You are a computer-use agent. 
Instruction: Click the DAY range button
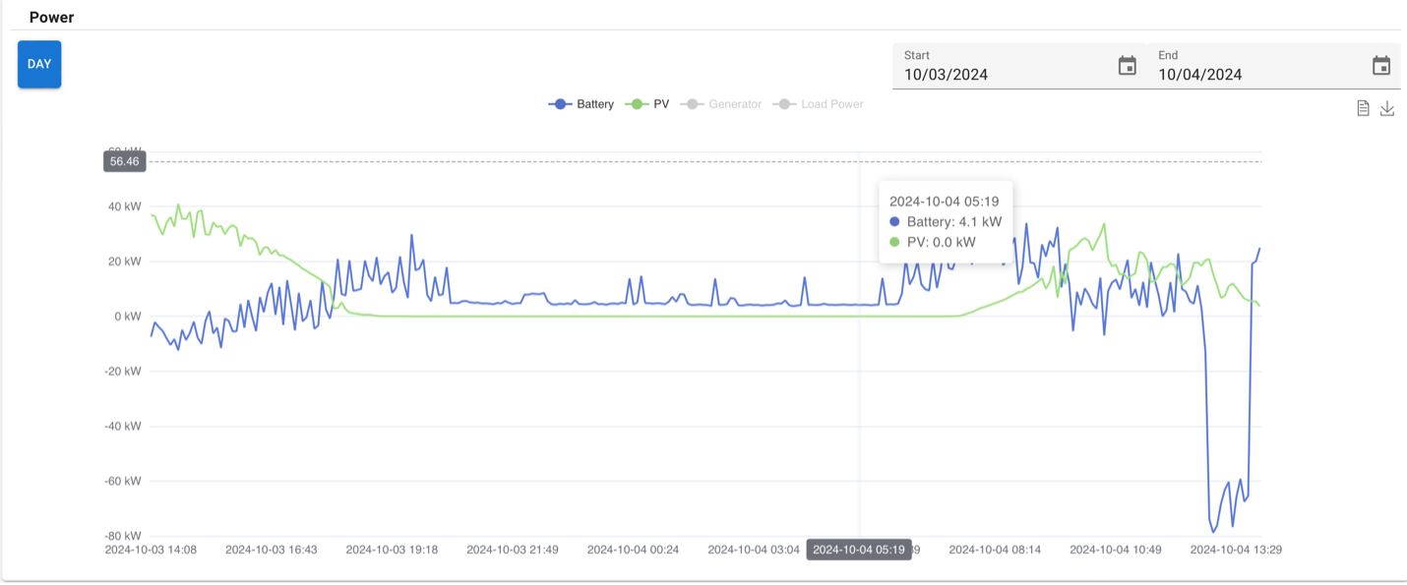point(39,64)
